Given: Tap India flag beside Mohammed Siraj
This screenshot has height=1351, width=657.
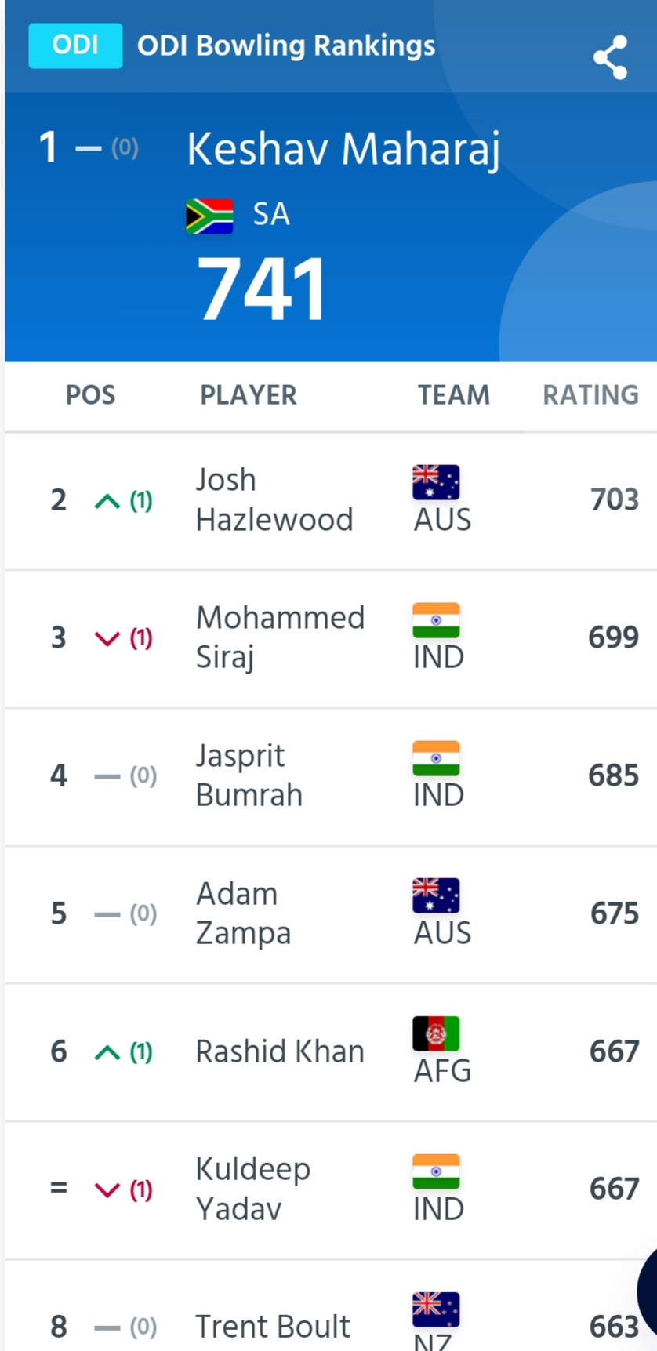Looking at the screenshot, I should pyautogui.click(x=436, y=620).
